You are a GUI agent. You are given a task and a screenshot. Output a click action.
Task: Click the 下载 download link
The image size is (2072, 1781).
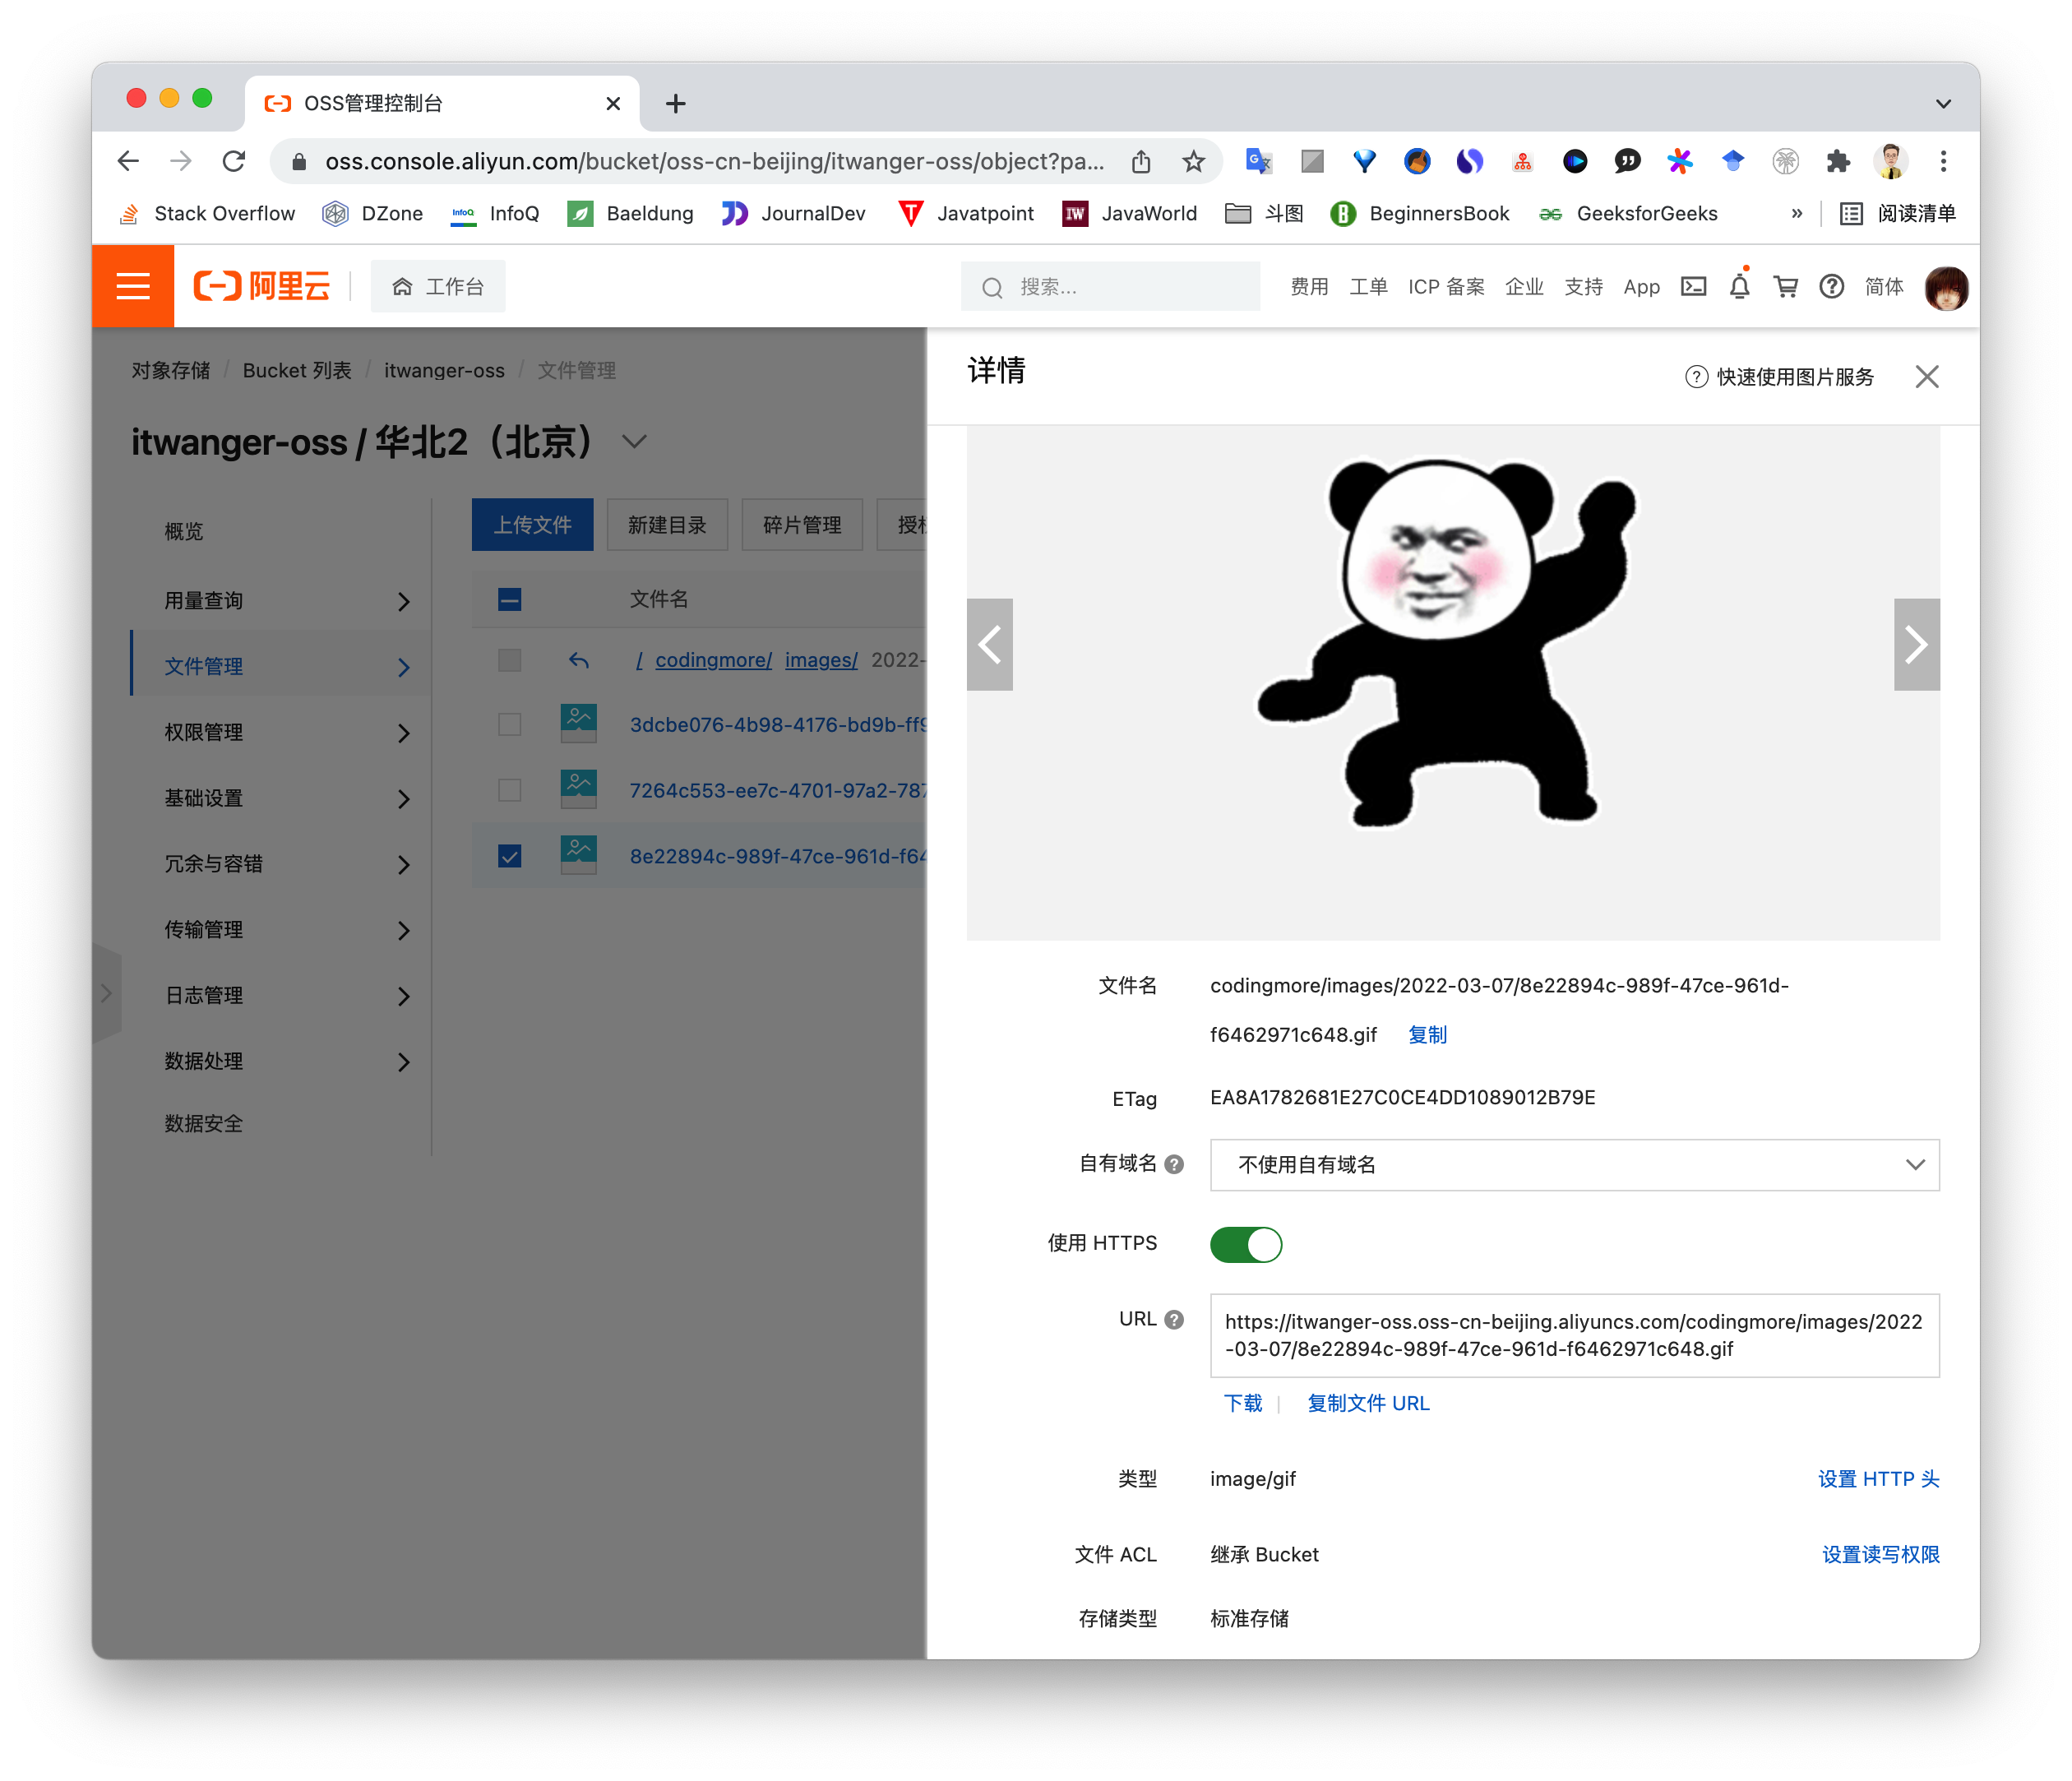pos(1243,1403)
